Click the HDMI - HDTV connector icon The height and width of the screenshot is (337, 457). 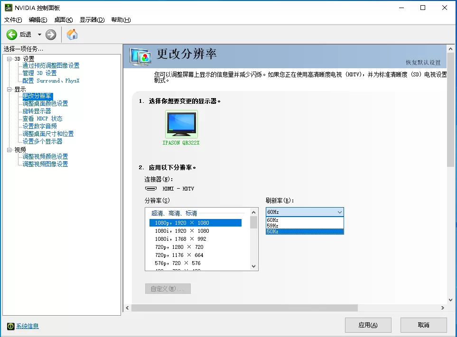pos(152,188)
